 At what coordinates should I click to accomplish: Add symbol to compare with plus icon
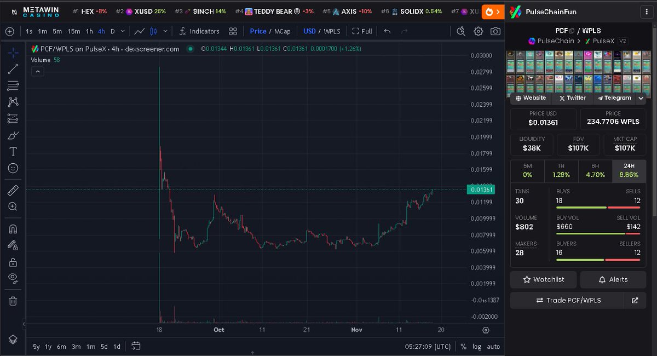tap(10, 31)
